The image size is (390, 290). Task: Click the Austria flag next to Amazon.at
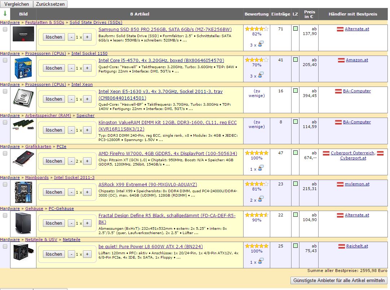341,60
